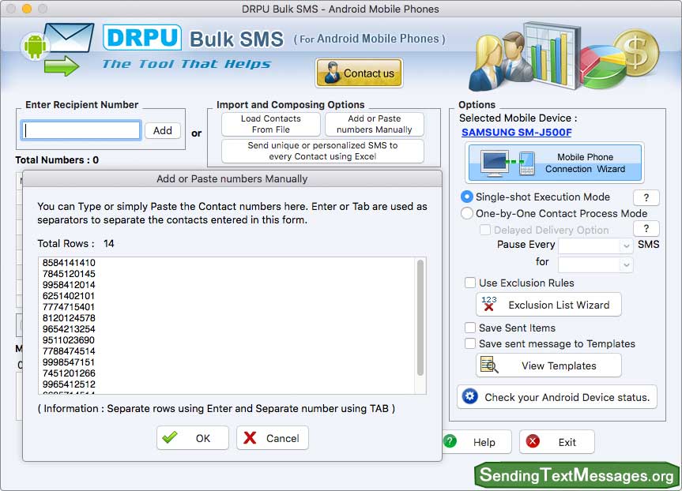
Task: Click the Android robot envelope logo
Action: tap(58, 42)
